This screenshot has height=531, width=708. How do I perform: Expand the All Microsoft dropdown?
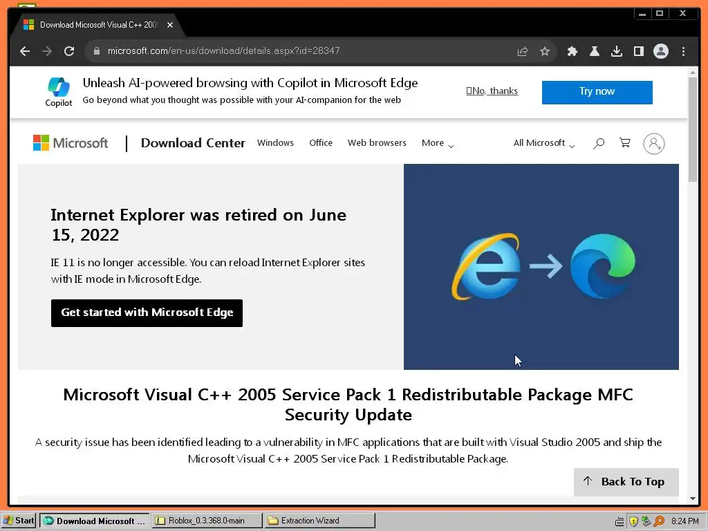tap(543, 143)
